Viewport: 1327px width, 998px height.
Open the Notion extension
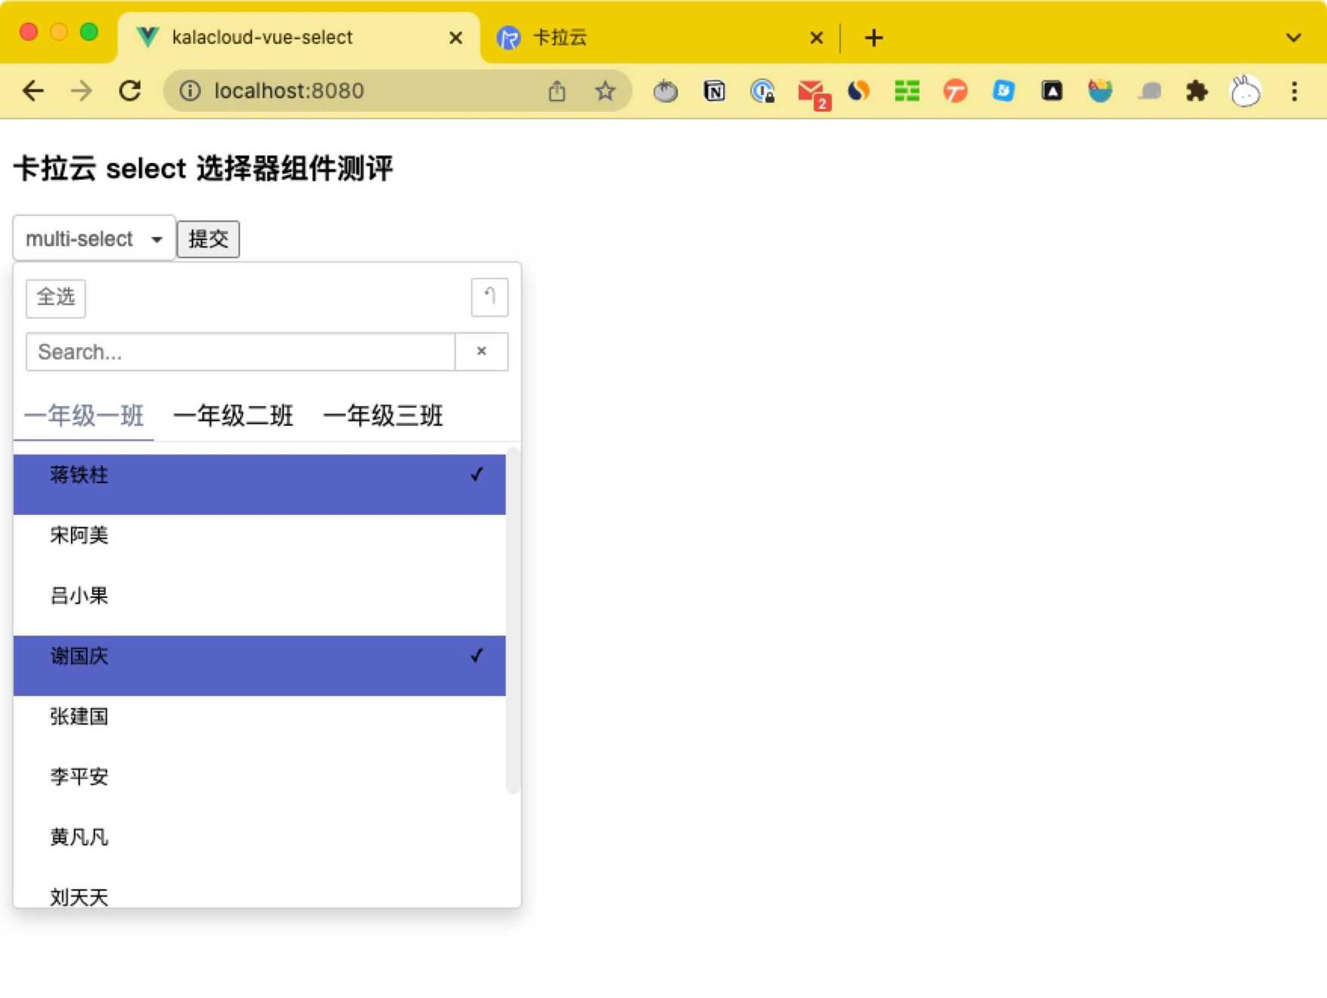(x=714, y=91)
